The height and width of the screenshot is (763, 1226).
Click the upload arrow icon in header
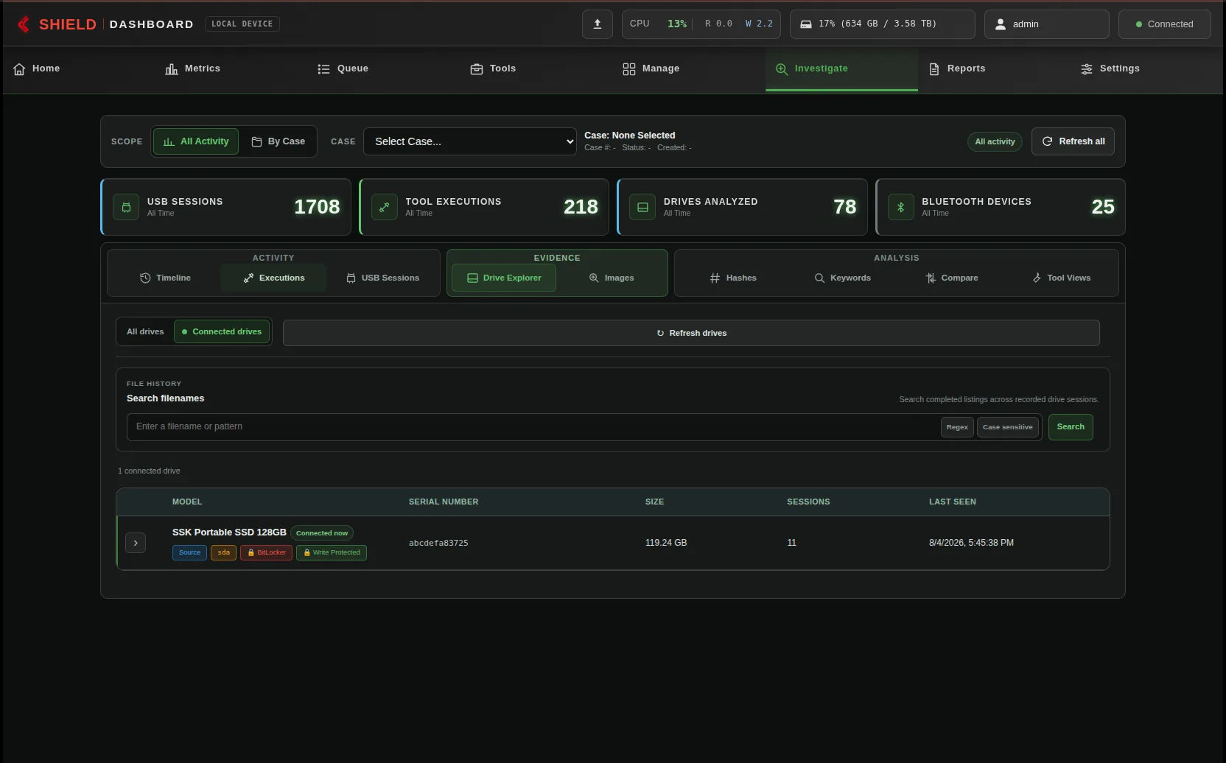pos(598,24)
